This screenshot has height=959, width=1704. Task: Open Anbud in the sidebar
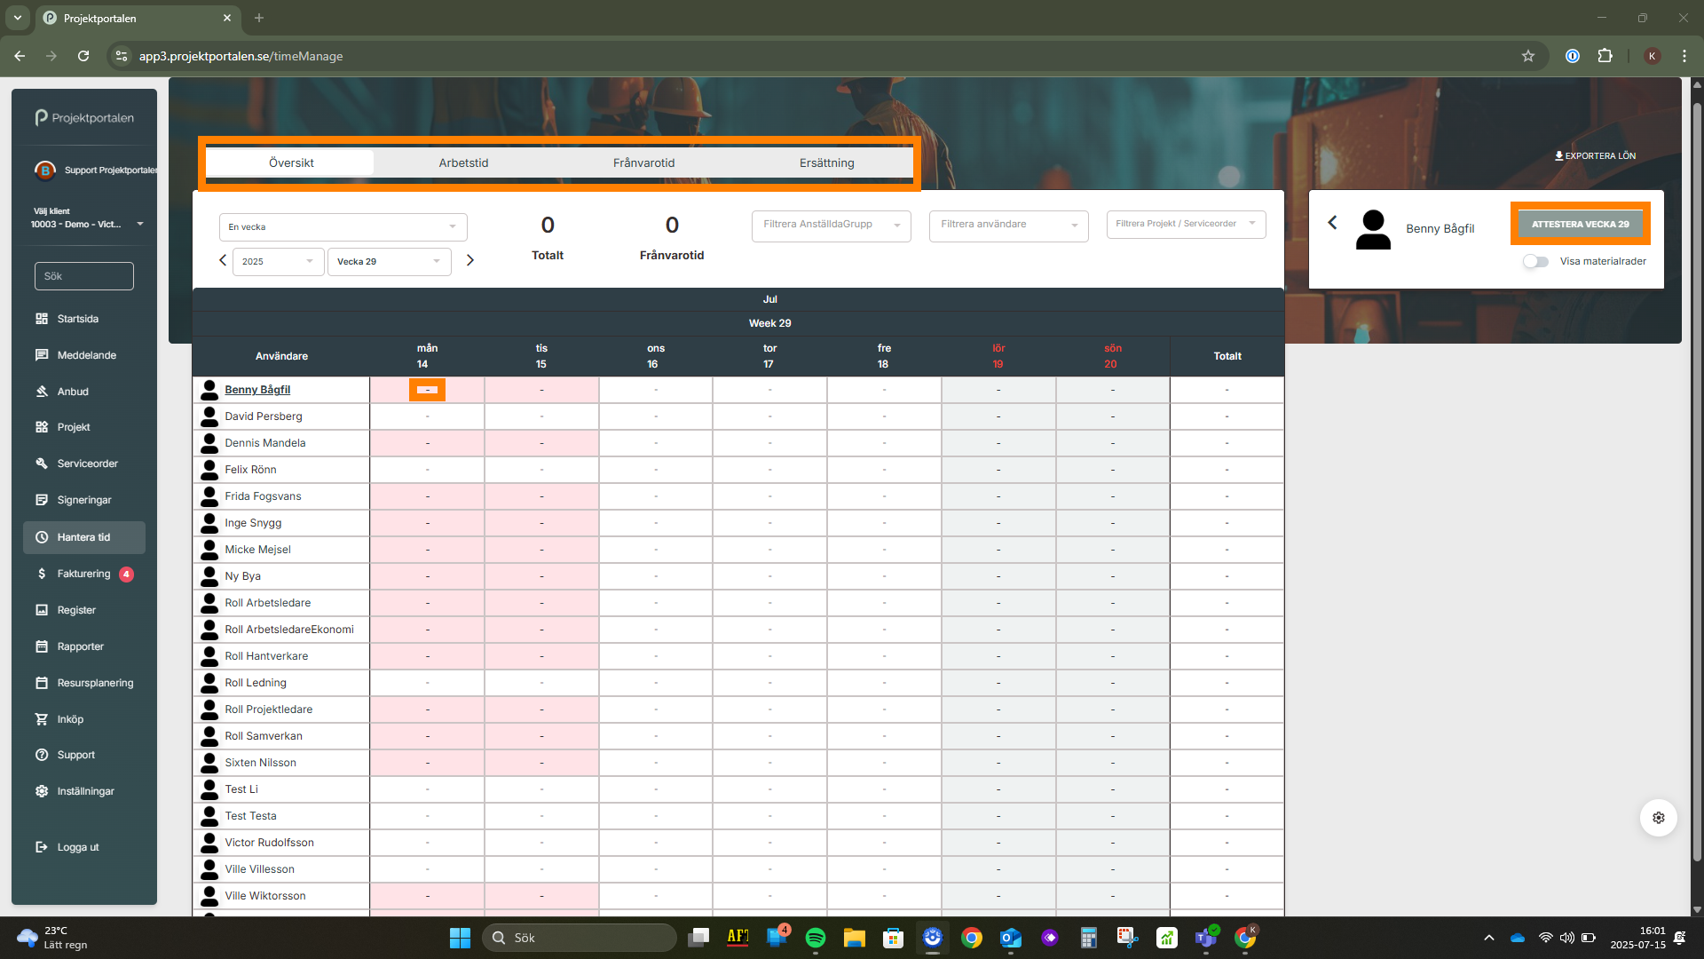tap(72, 392)
